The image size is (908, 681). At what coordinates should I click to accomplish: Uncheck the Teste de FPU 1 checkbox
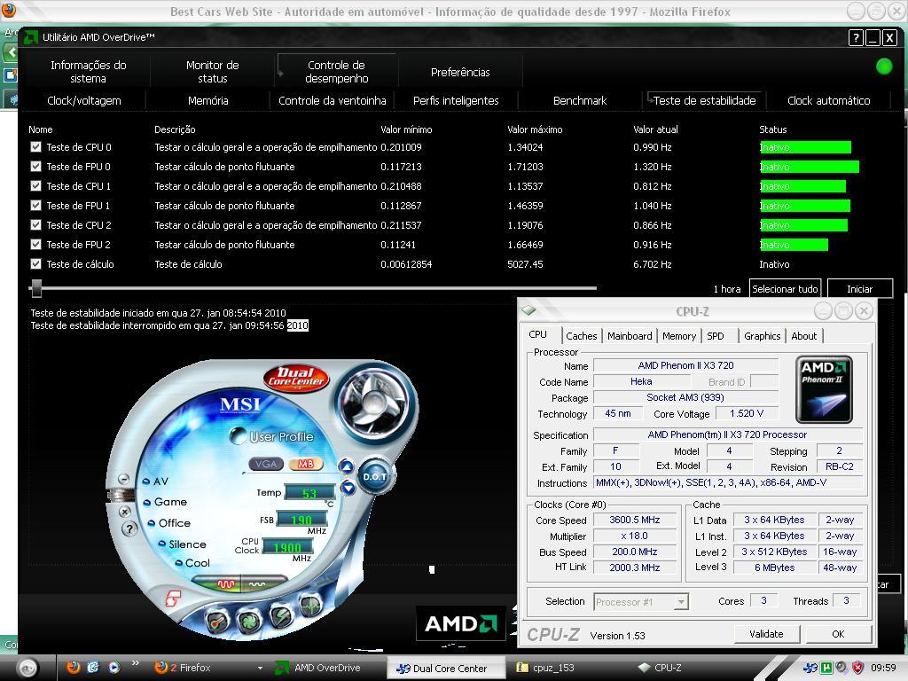[x=35, y=205]
